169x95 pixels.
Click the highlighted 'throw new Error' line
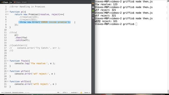click(45, 22)
